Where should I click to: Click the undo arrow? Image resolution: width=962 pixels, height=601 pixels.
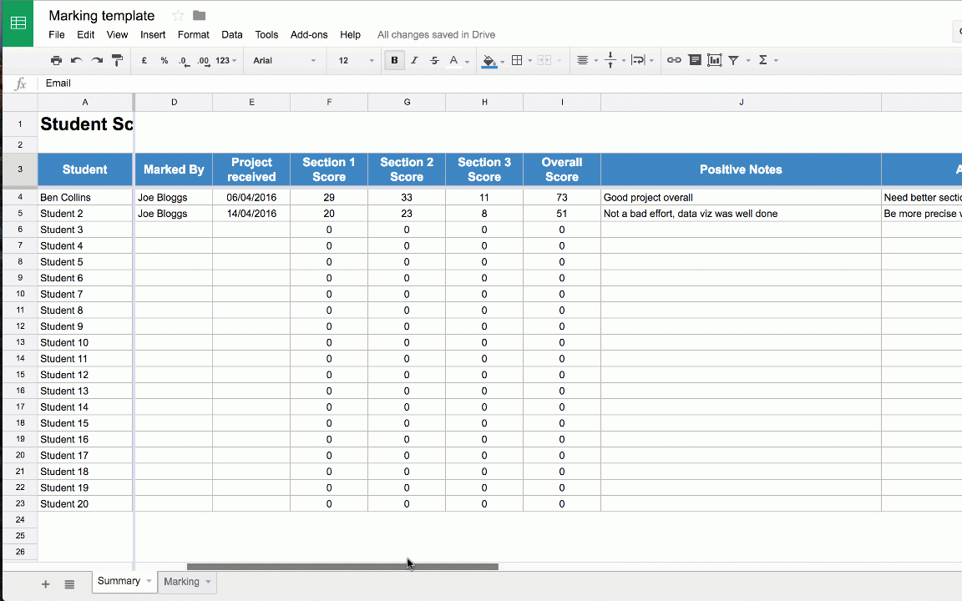coord(76,60)
